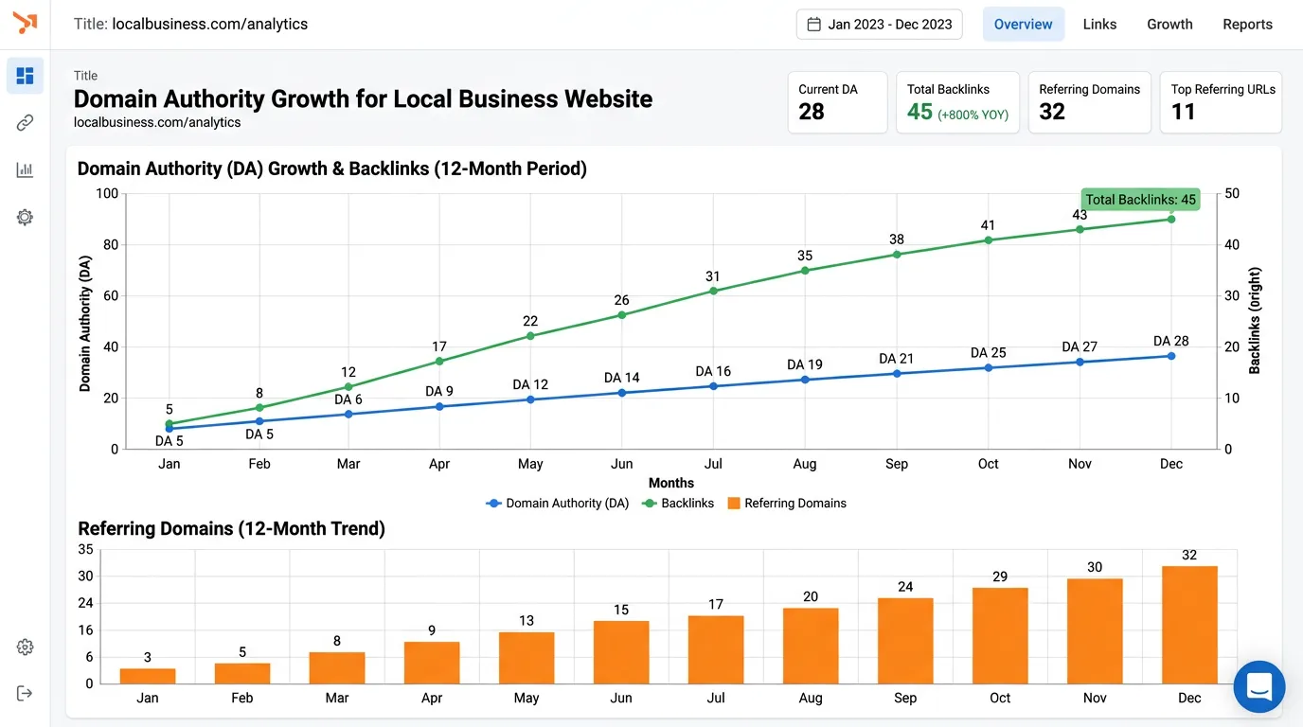Open the chat support bubble
This screenshot has height=727, width=1303.
click(1259, 686)
